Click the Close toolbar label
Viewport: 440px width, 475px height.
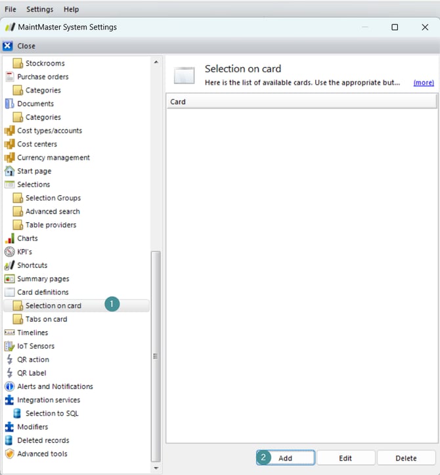(x=26, y=46)
